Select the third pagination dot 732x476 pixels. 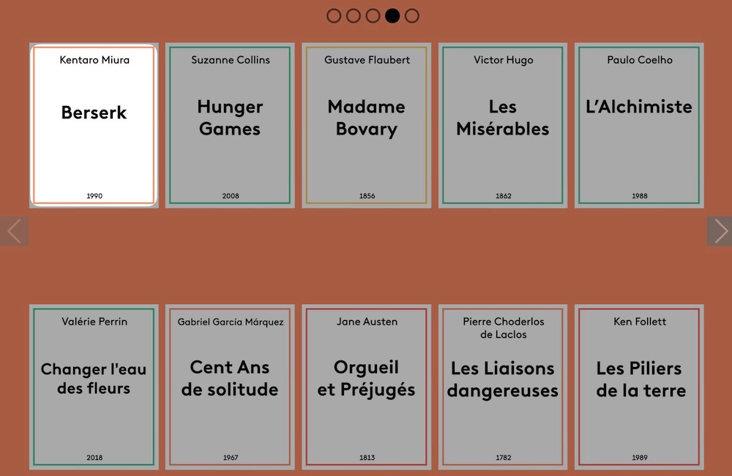[373, 16]
